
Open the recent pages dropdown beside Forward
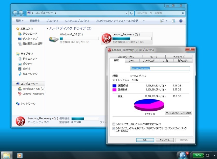(x=25, y=13)
